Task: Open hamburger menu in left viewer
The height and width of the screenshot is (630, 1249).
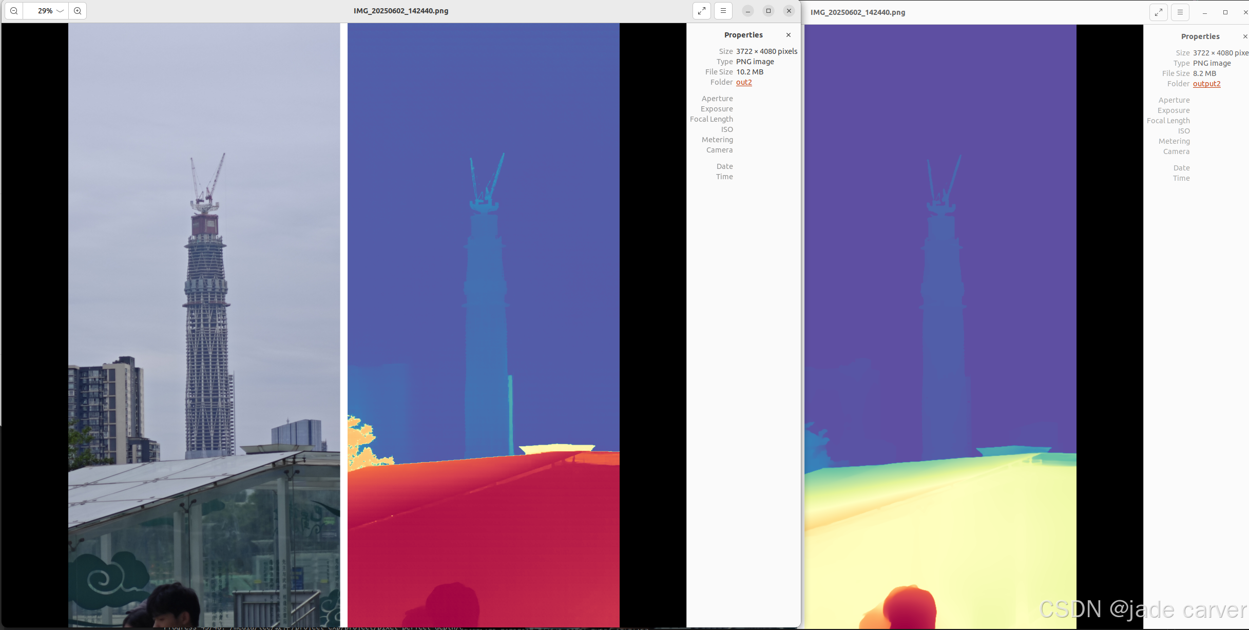Action: point(723,11)
